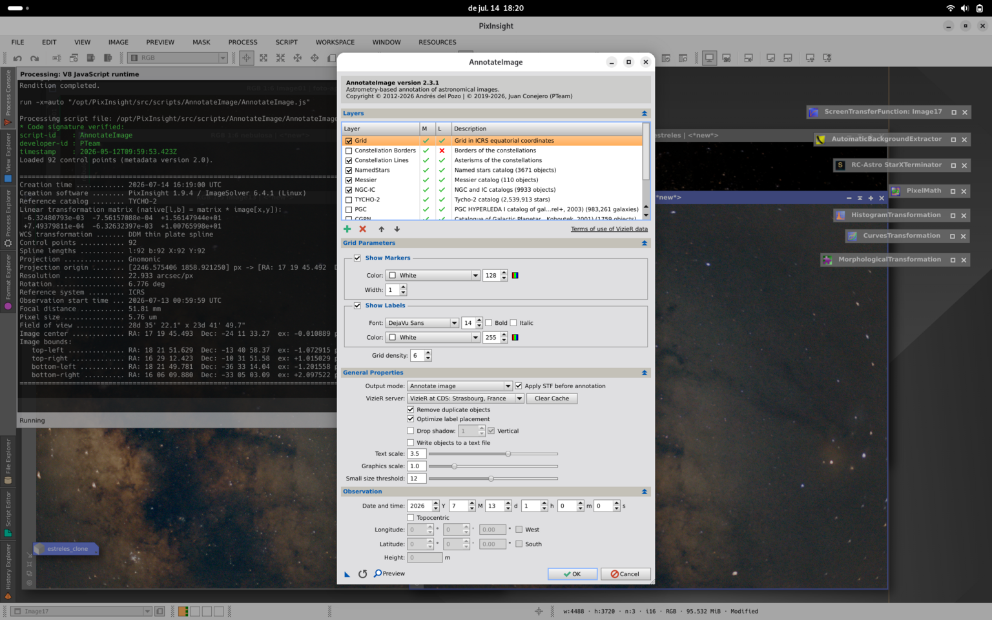Open Terms of use of VizieR data link
Viewport: 992px width, 620px height.
click(609, 229)
